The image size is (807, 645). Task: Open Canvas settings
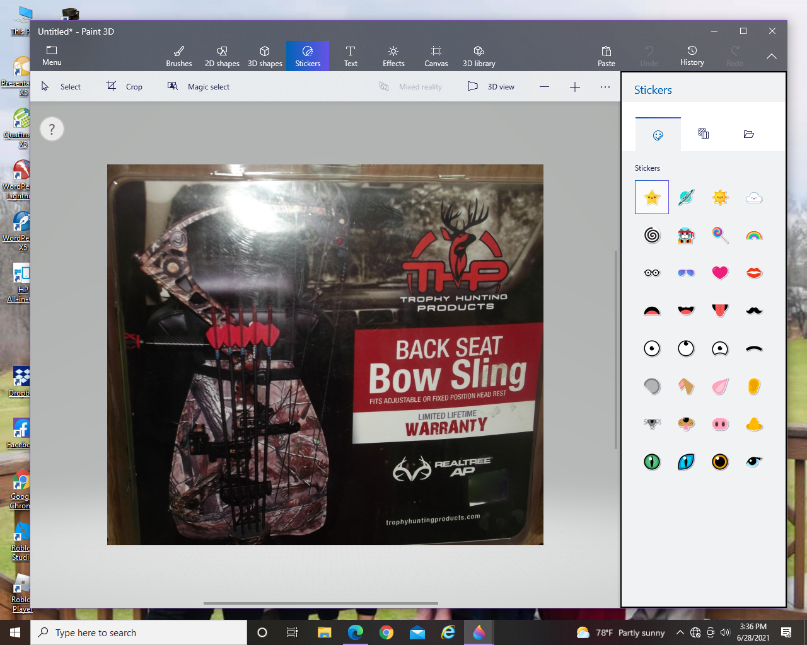[436, 56]
